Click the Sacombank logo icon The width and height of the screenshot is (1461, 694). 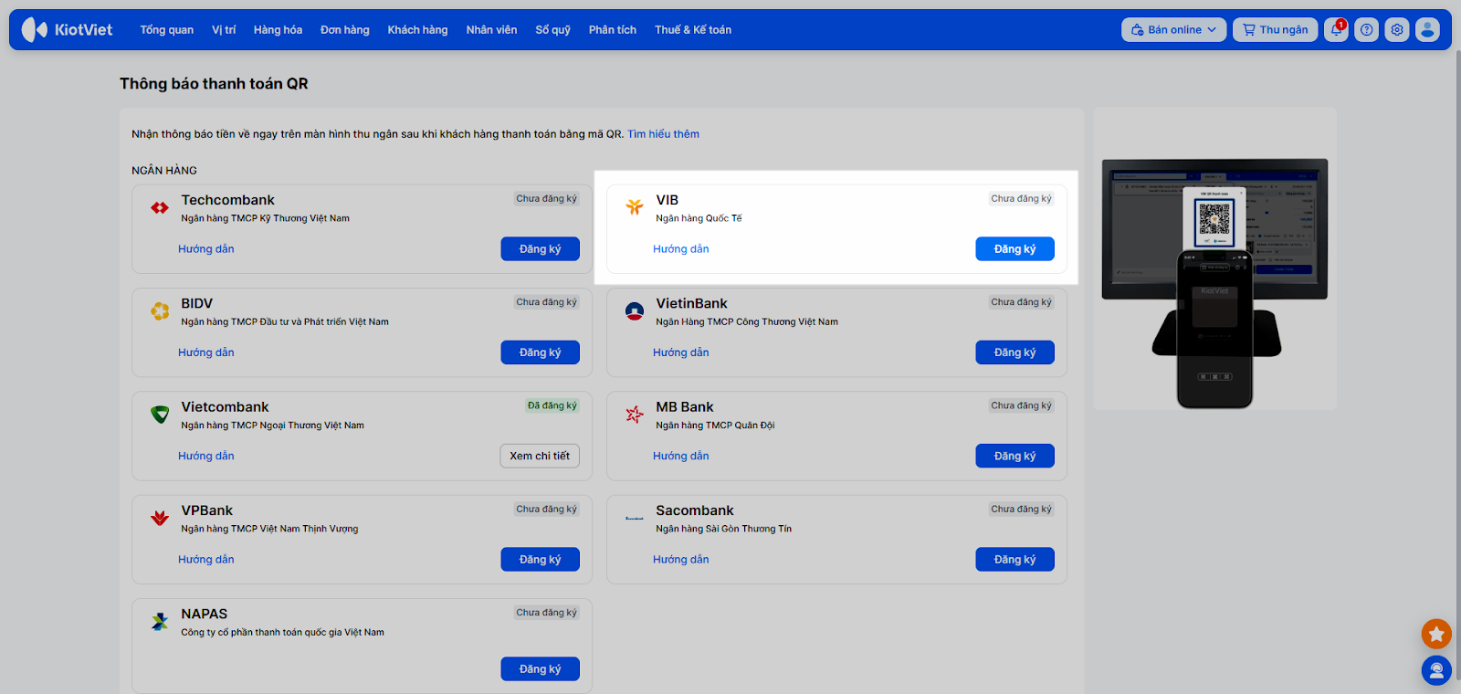635,518
